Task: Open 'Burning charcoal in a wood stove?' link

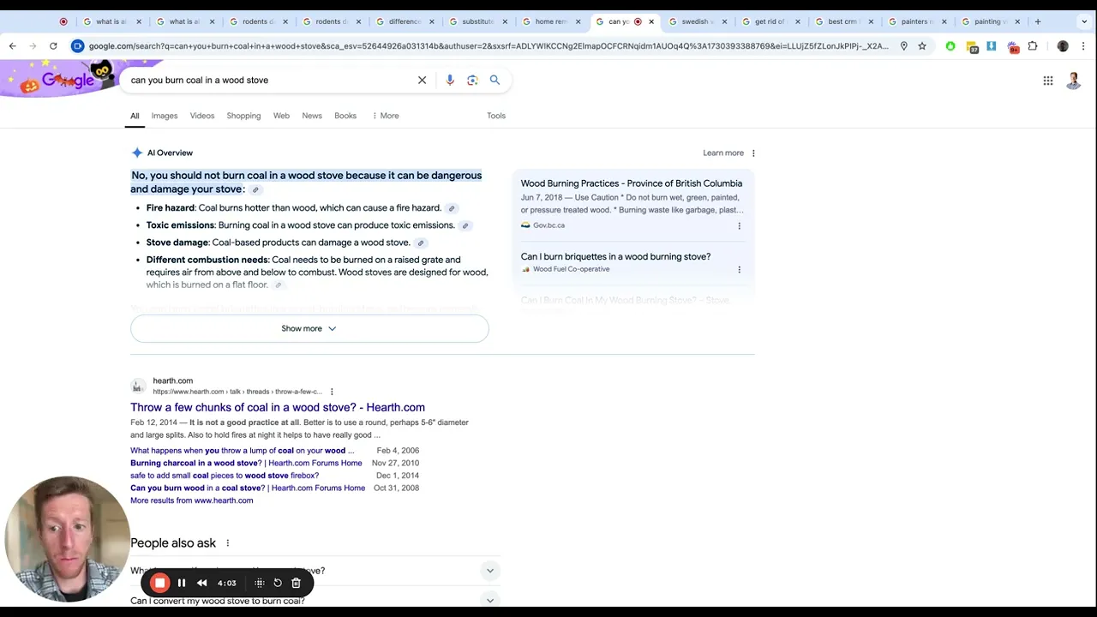Action: click(x=246, y=463)
